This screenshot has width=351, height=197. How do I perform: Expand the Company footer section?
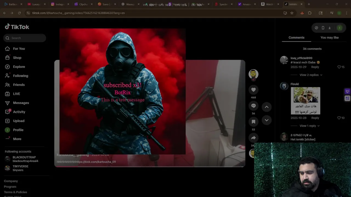pyautogui.click(x=11, y=181)
